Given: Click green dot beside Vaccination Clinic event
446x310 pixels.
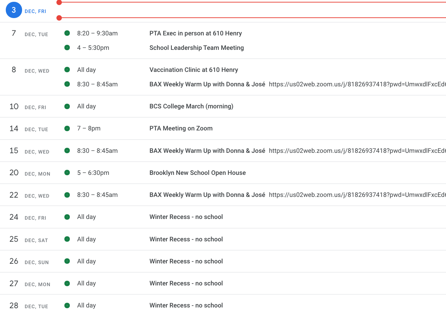Looking at the screenshot, I should pyautogui.click(x=67, y=70).
